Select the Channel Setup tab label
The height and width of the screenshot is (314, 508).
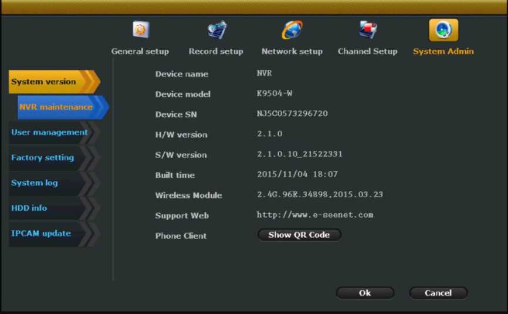tap(368, 51)
